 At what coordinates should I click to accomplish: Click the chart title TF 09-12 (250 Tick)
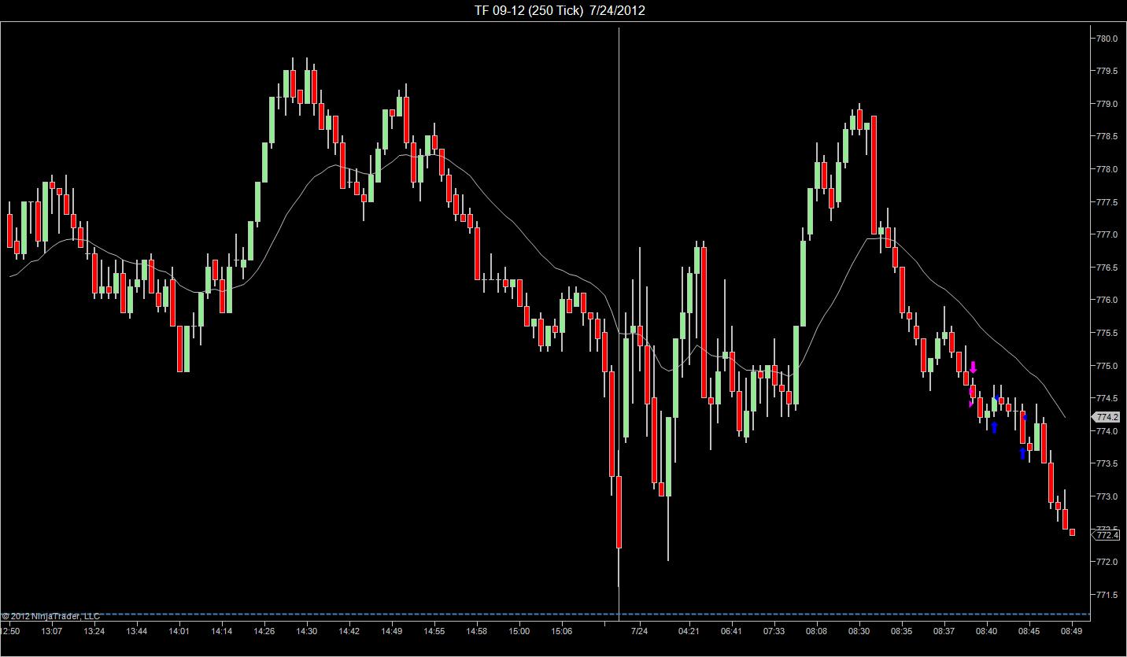(529, 10)
